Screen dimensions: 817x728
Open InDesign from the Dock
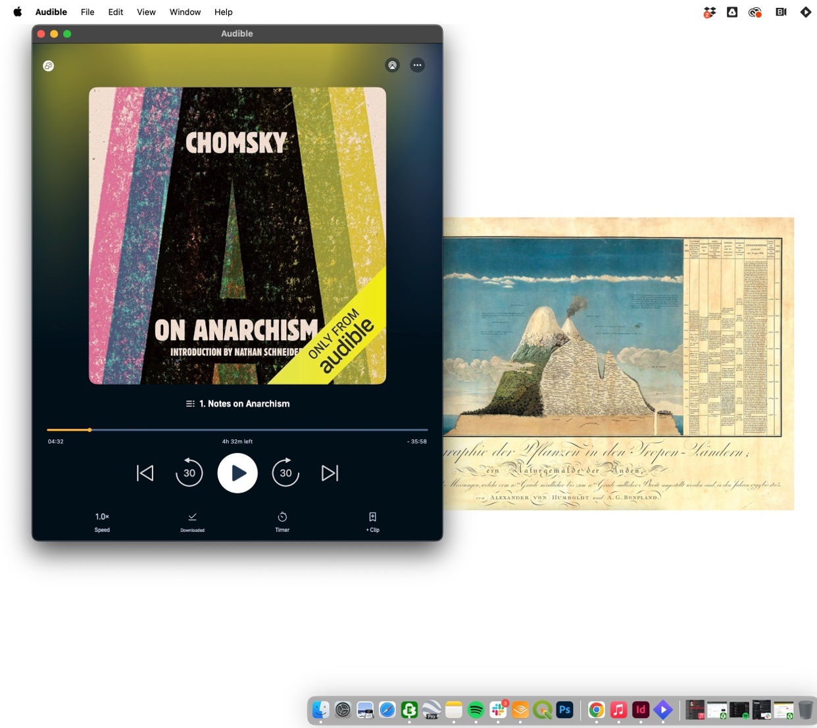tap(641, 710)
